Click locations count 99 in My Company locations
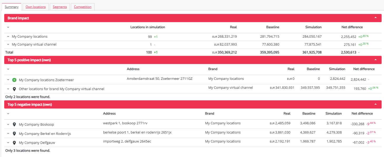 pyautogui.click(x=150, y=37)
